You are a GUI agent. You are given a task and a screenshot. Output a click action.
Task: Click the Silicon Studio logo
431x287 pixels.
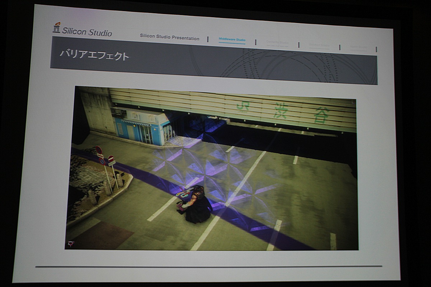[82, 30]
